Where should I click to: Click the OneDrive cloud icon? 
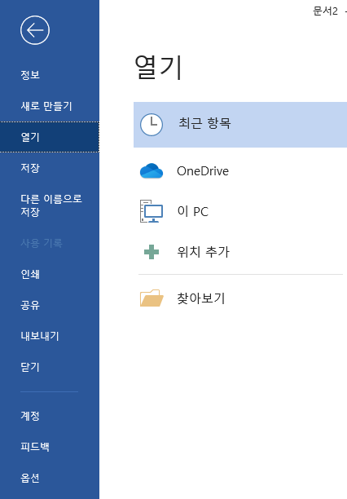click(152, 171)
